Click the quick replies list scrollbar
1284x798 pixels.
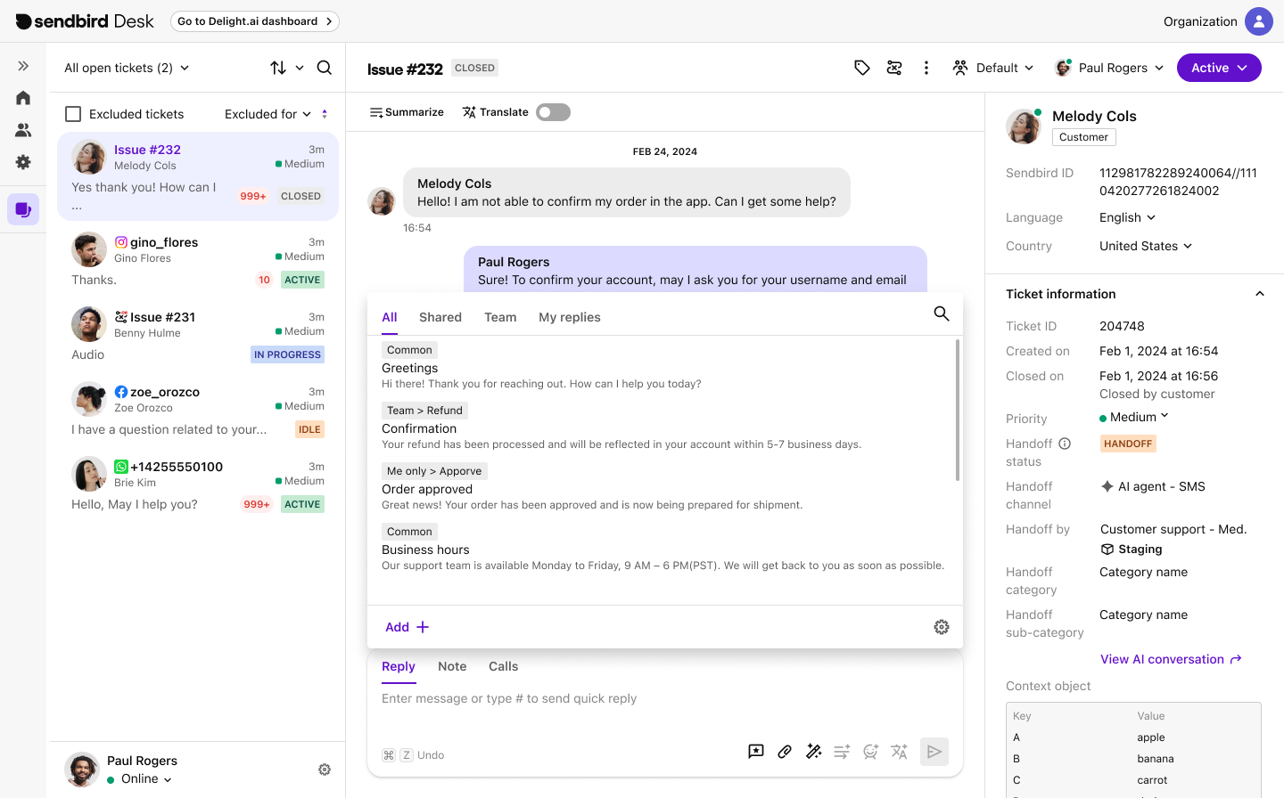coord(958,410)
